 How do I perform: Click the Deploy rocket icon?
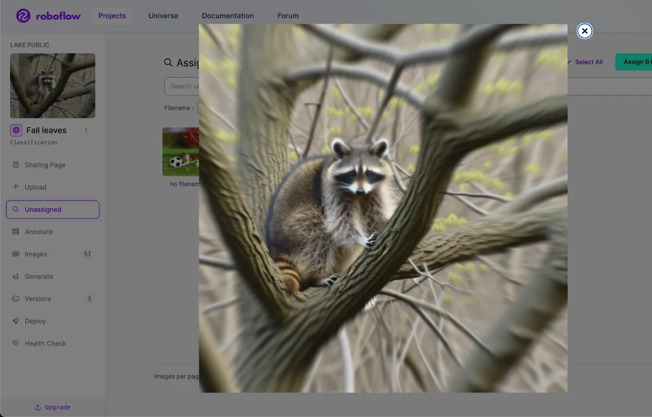[x=16, y=321]
